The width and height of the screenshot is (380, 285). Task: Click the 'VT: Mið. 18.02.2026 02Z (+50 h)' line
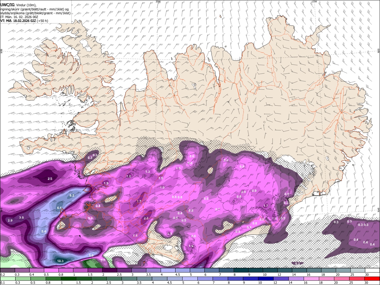point(24,21)
